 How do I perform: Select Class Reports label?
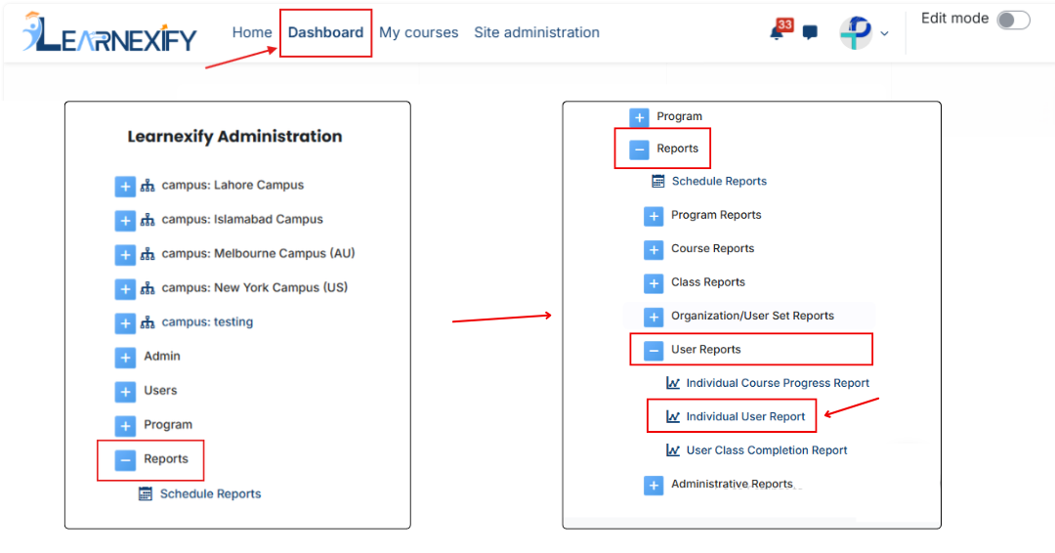click(x=708, y=282)
